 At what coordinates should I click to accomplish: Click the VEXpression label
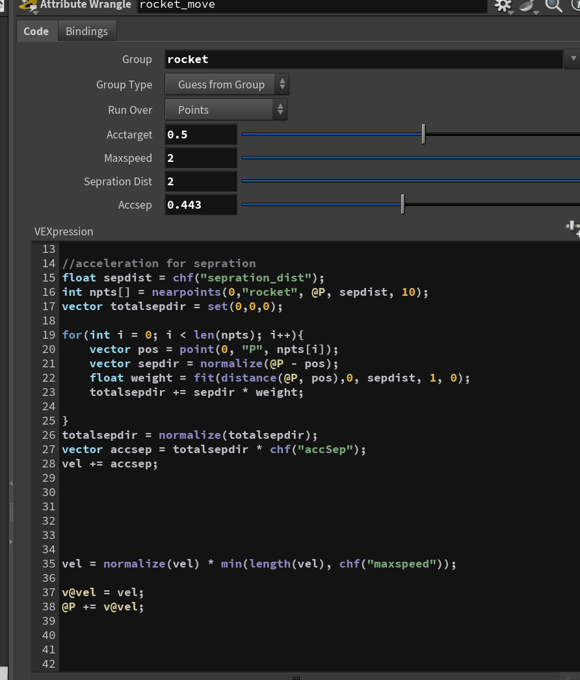tap(64, 231)
